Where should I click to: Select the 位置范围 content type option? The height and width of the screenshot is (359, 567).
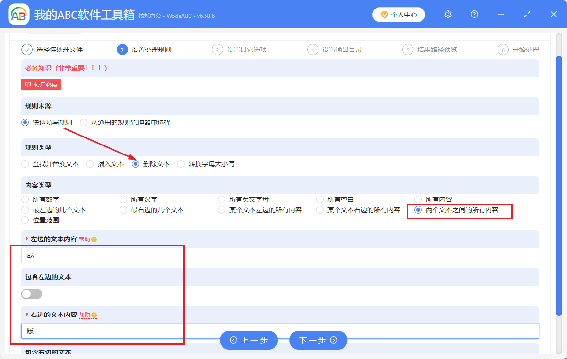25,220
